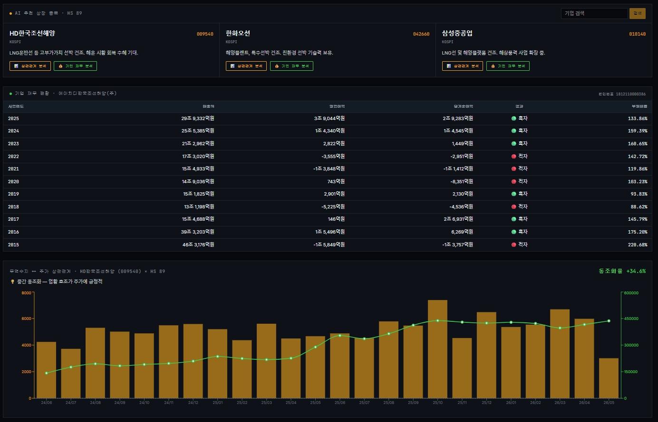658x422 pixels.
Task: Click the 2조 9,283억원 net income cell
Action: 458,118
